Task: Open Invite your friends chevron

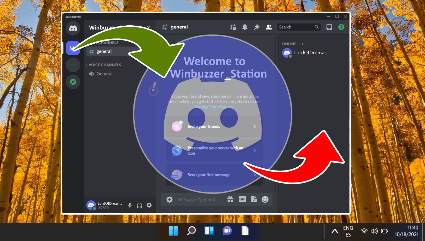Action: click(254, 126)
